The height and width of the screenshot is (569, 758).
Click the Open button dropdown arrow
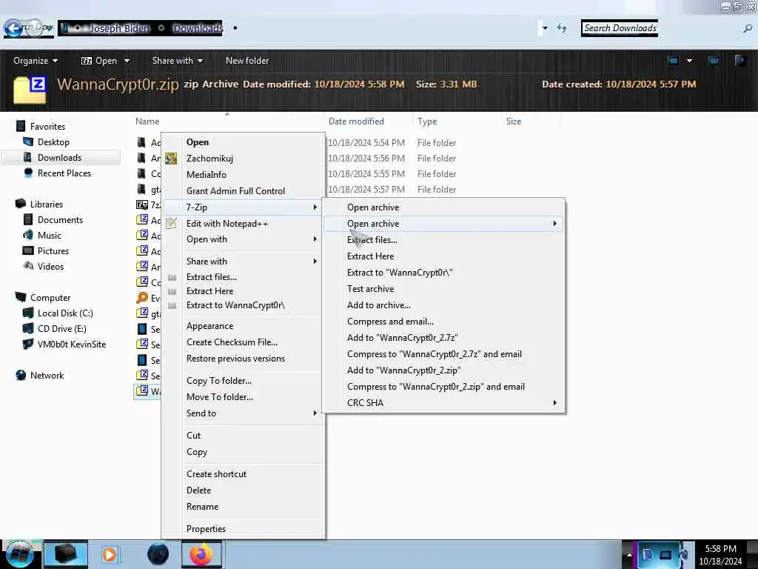coord(127,61)
